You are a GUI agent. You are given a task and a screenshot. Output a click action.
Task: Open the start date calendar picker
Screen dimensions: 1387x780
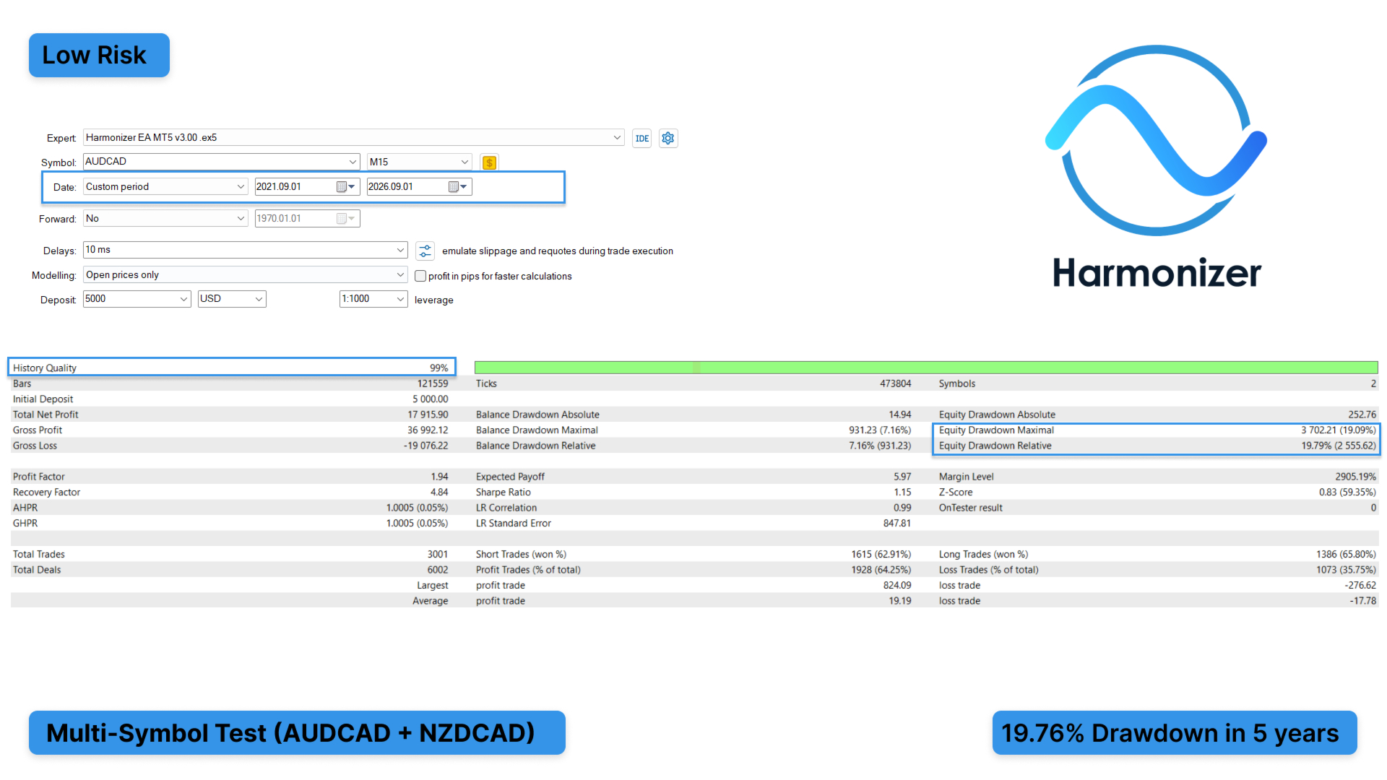tap(346, 187)
